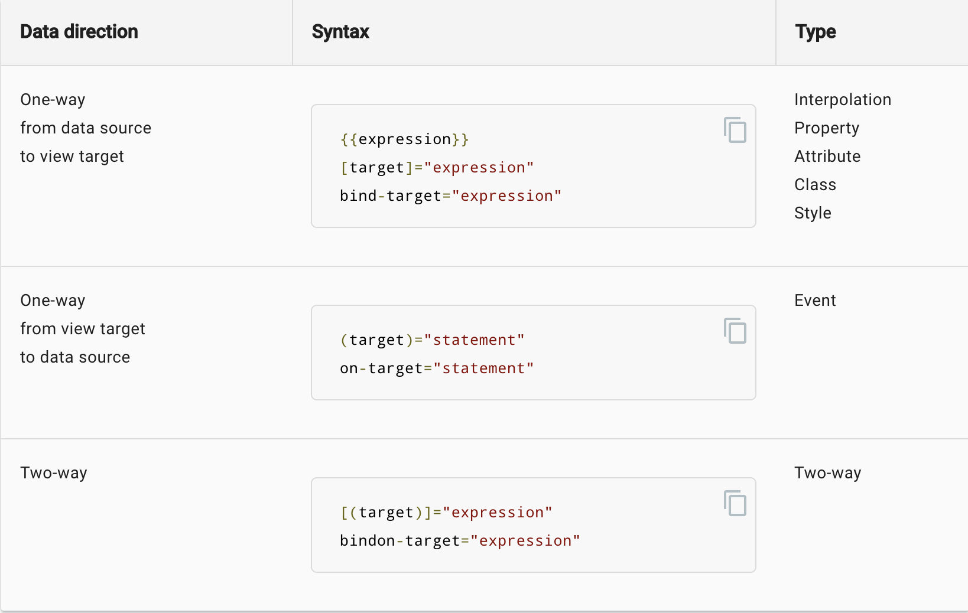
Task: Click the (target)="statement" code line
Action: 432,340
